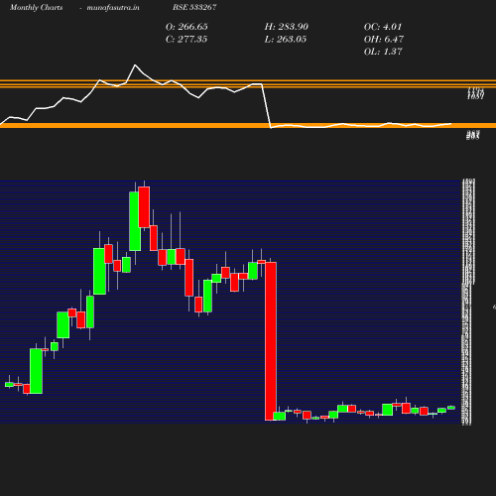Click the 'OH: 6.47' value

point(384,40)
